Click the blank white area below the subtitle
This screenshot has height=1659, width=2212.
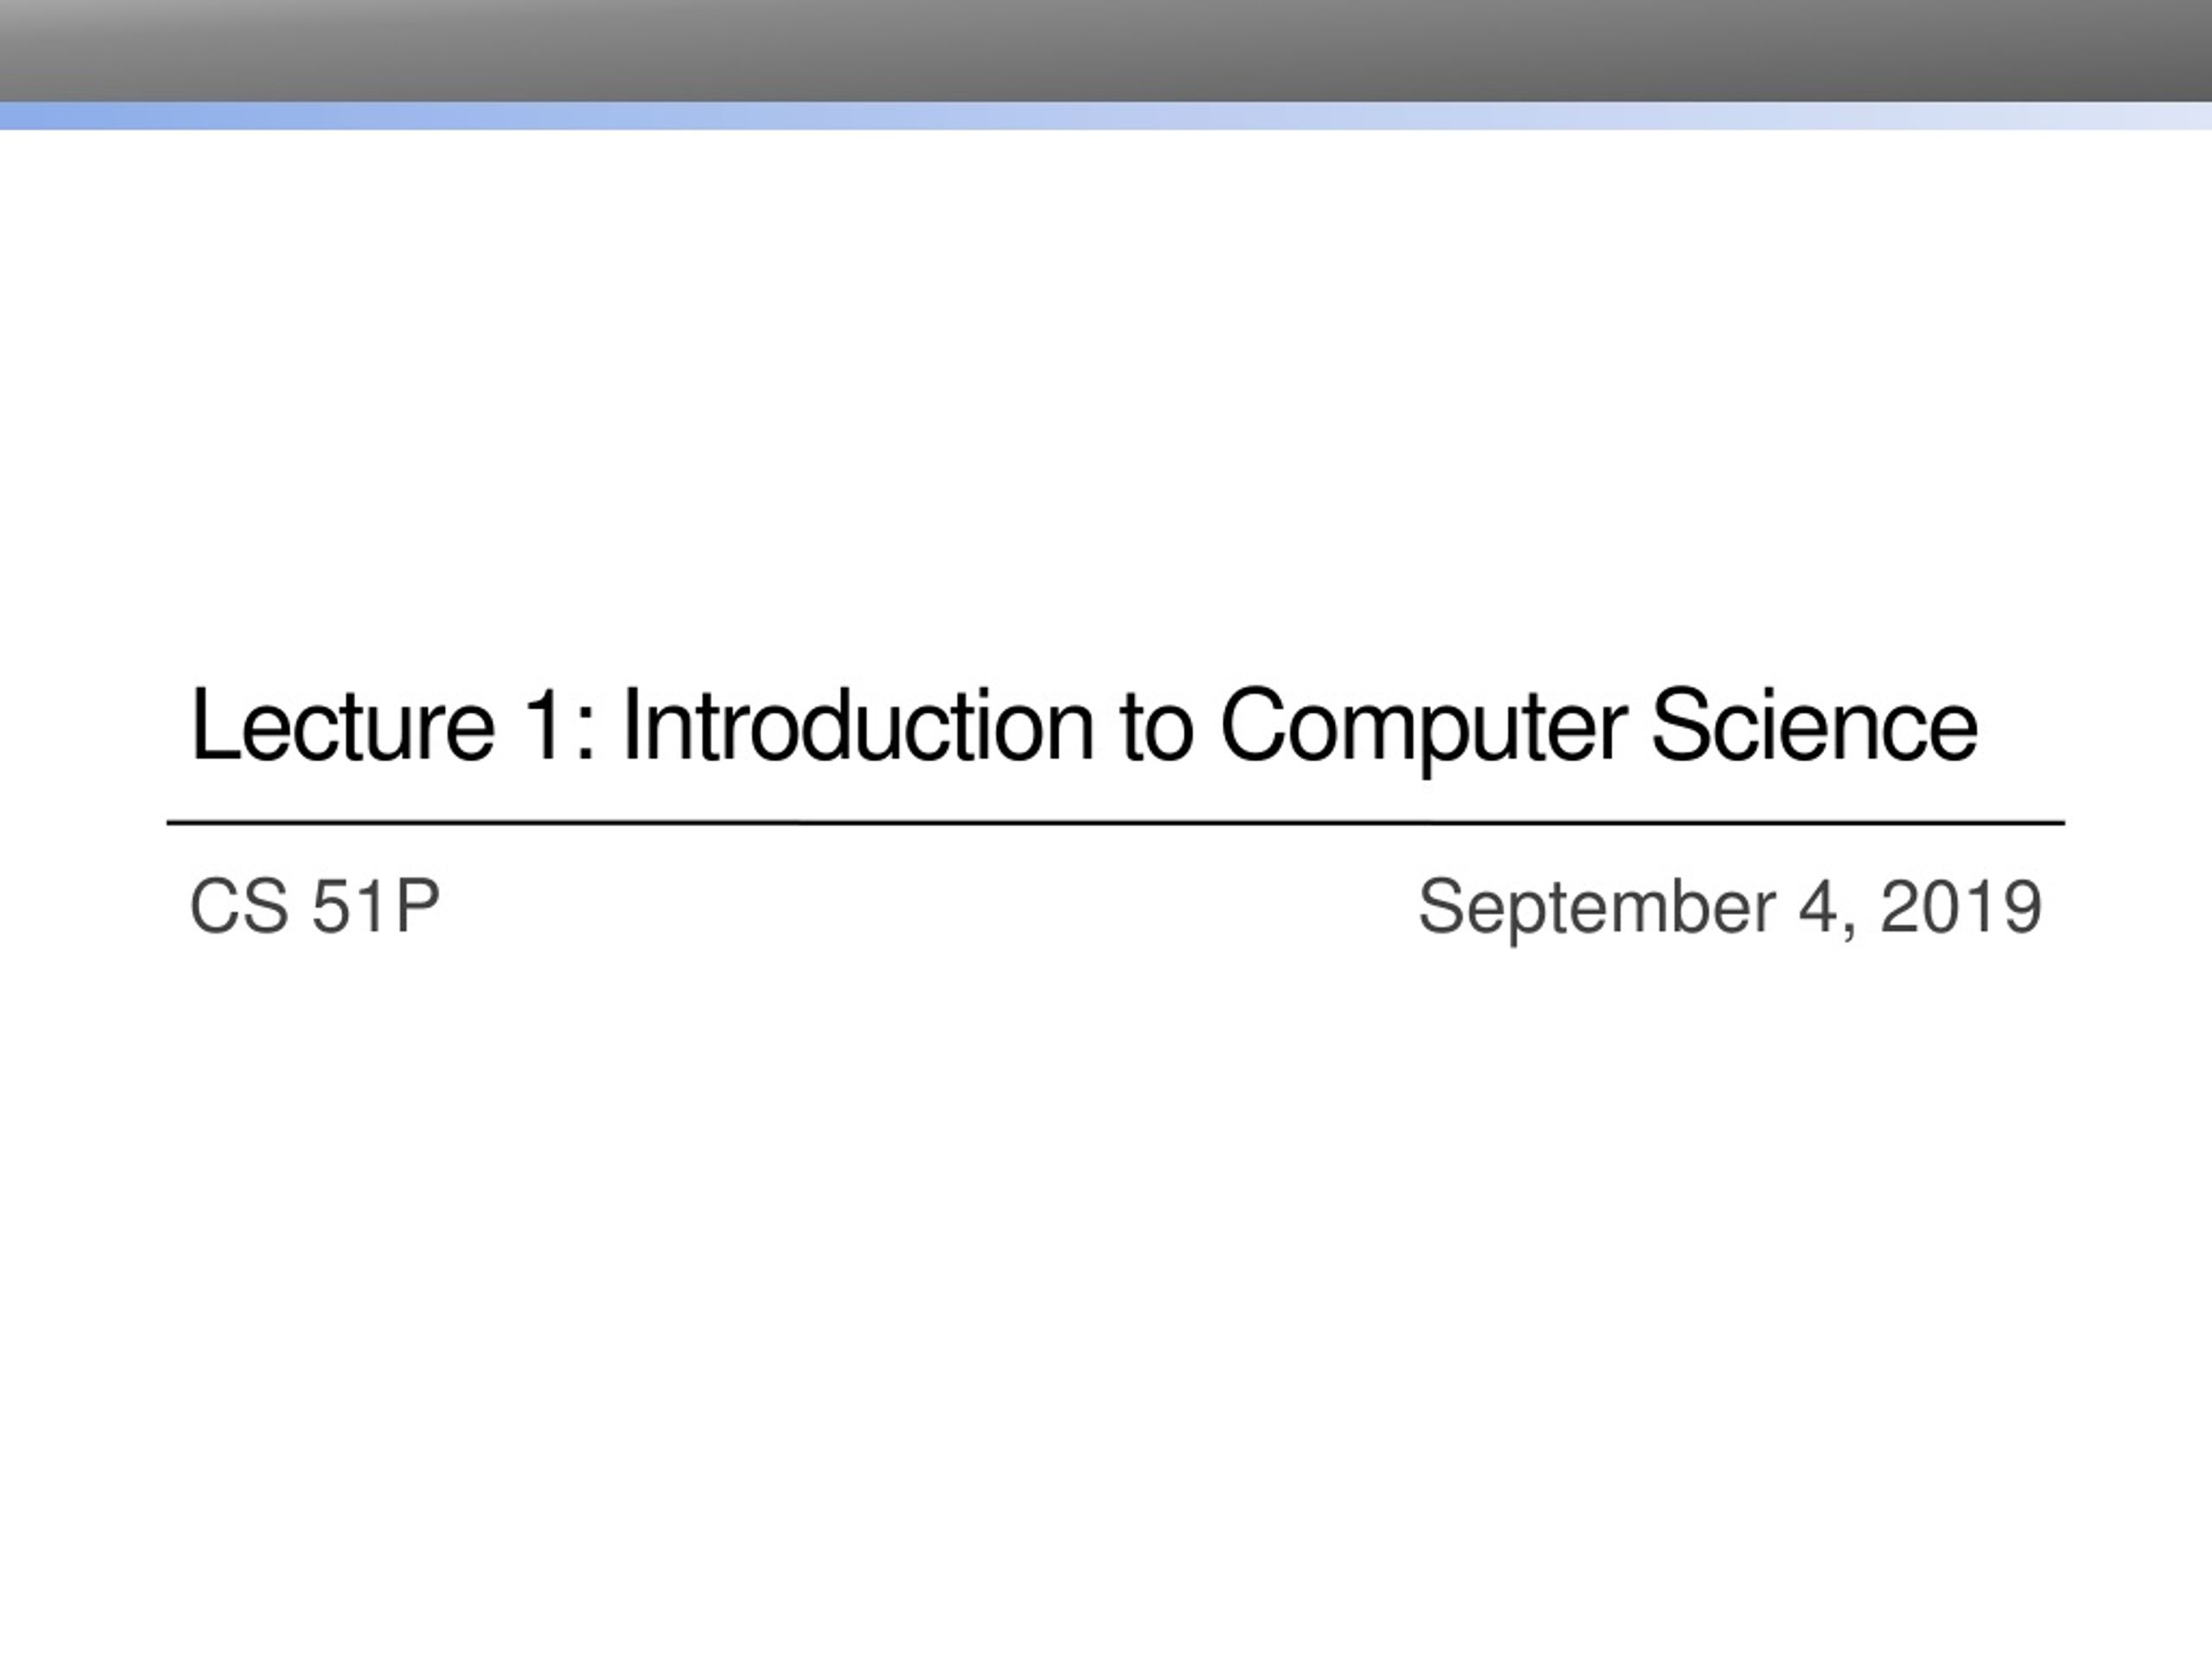coord(1106,1300)
